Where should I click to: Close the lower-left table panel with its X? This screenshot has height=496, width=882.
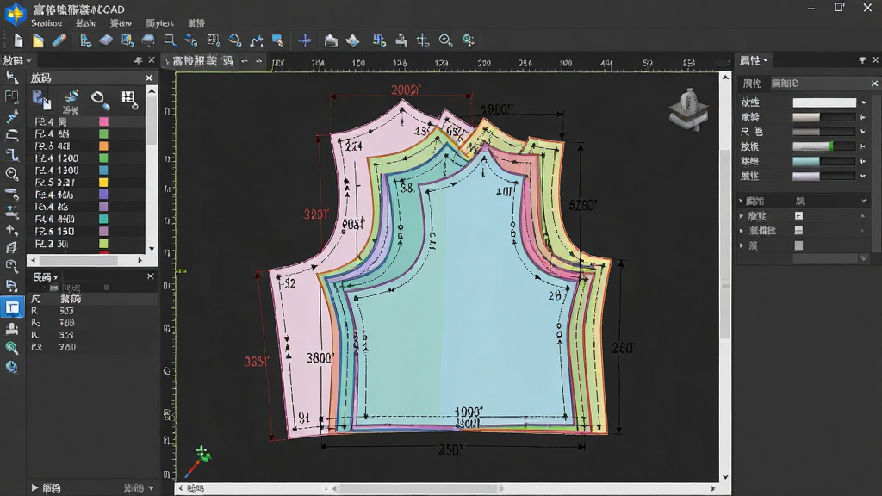pos(150,276)
